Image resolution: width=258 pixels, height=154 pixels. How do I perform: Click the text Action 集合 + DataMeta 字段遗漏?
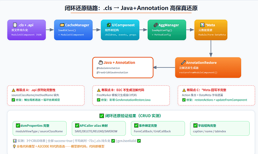[202, 95]
